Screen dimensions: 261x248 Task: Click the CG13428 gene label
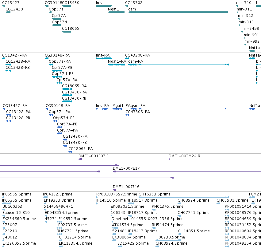(14, 9)
